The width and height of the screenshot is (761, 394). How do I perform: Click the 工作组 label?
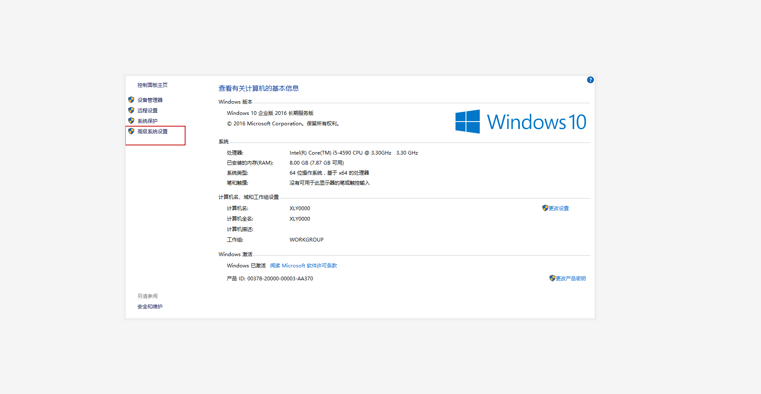tap(235, 240)
